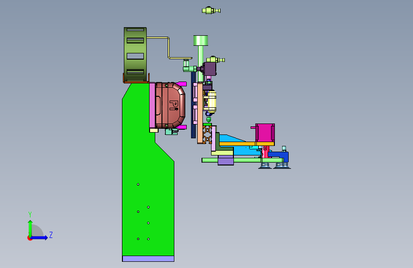Select the olive slotted drum at the top
This screenshot has height=268, width=413.
(x=135, y=54)
